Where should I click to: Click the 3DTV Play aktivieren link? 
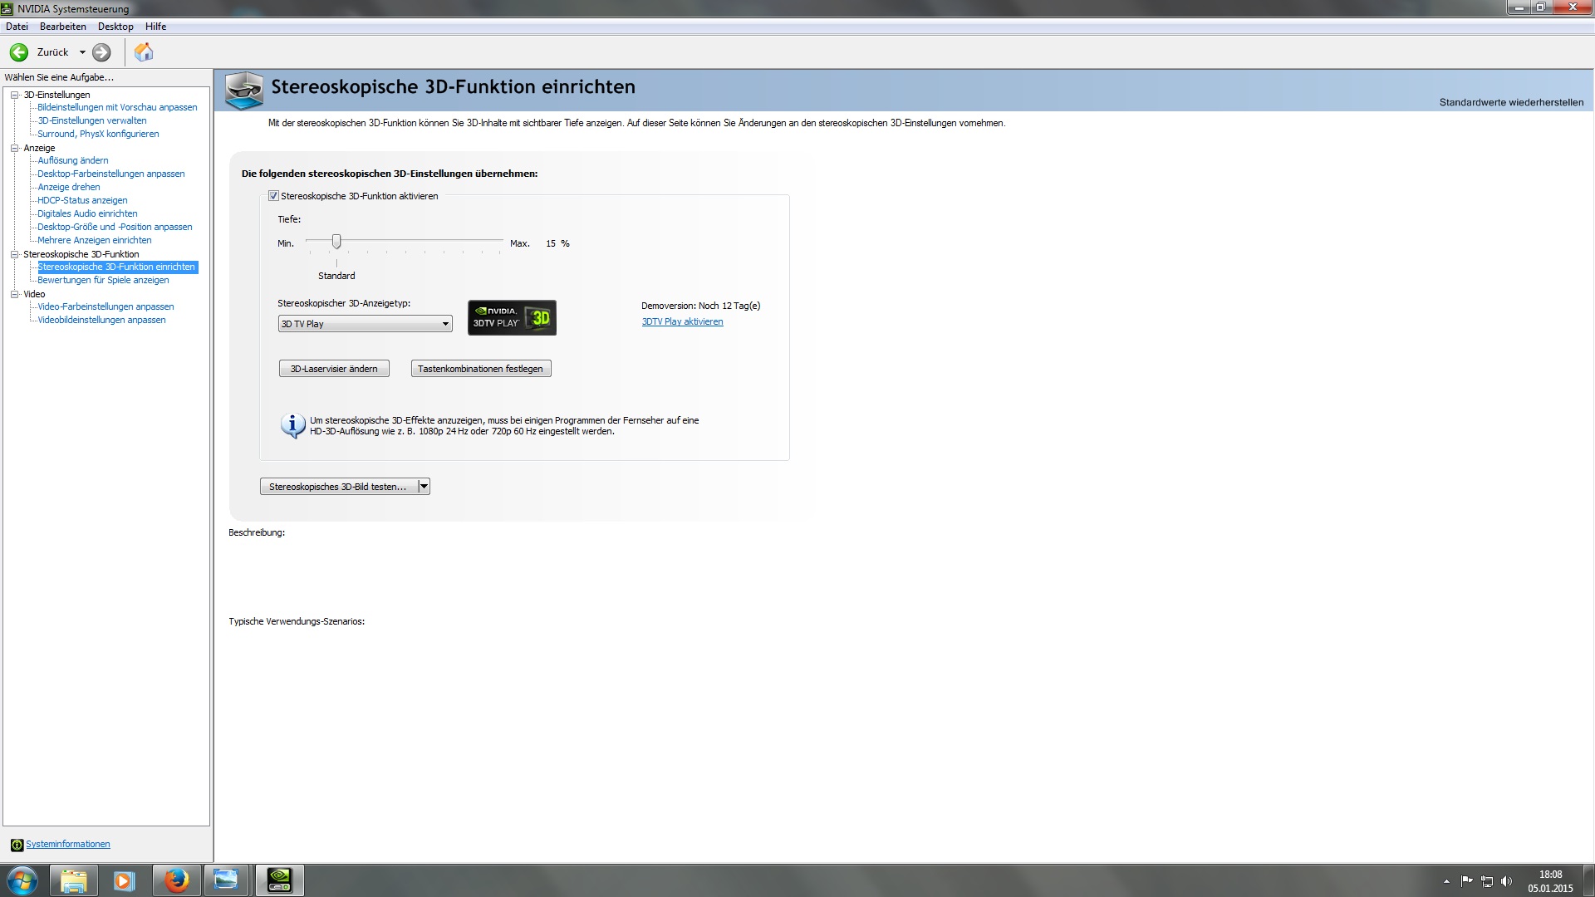[x=682, y=322]
